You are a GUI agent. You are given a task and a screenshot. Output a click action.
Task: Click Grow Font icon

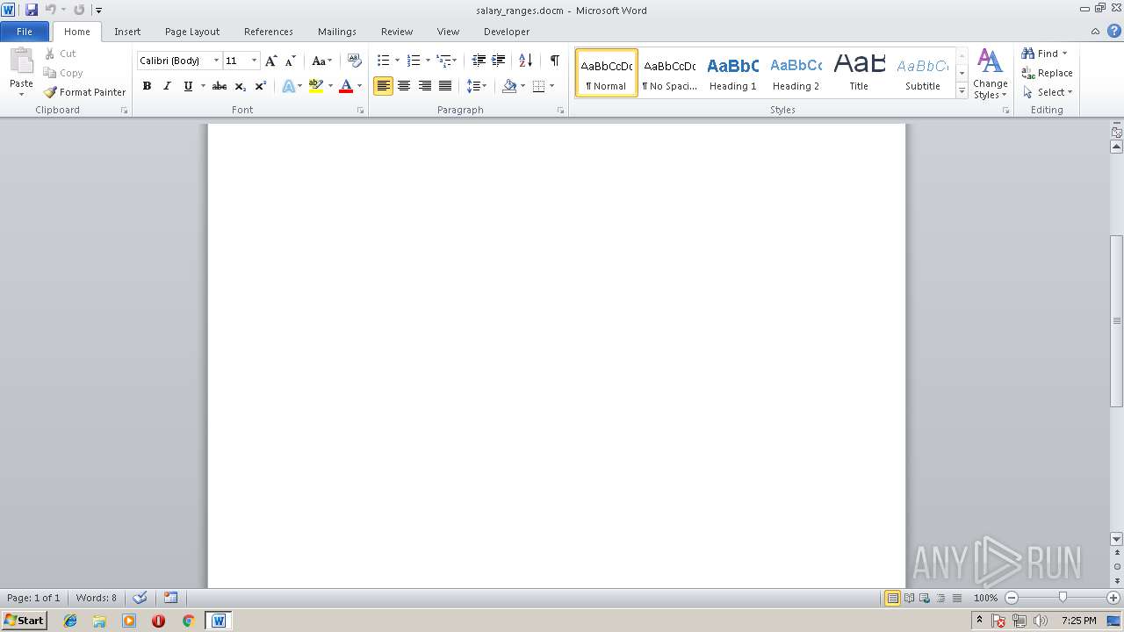(x=270, y=61)
